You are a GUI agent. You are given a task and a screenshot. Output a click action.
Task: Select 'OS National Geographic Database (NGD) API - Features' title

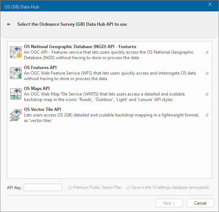click(x=80, y=47)
